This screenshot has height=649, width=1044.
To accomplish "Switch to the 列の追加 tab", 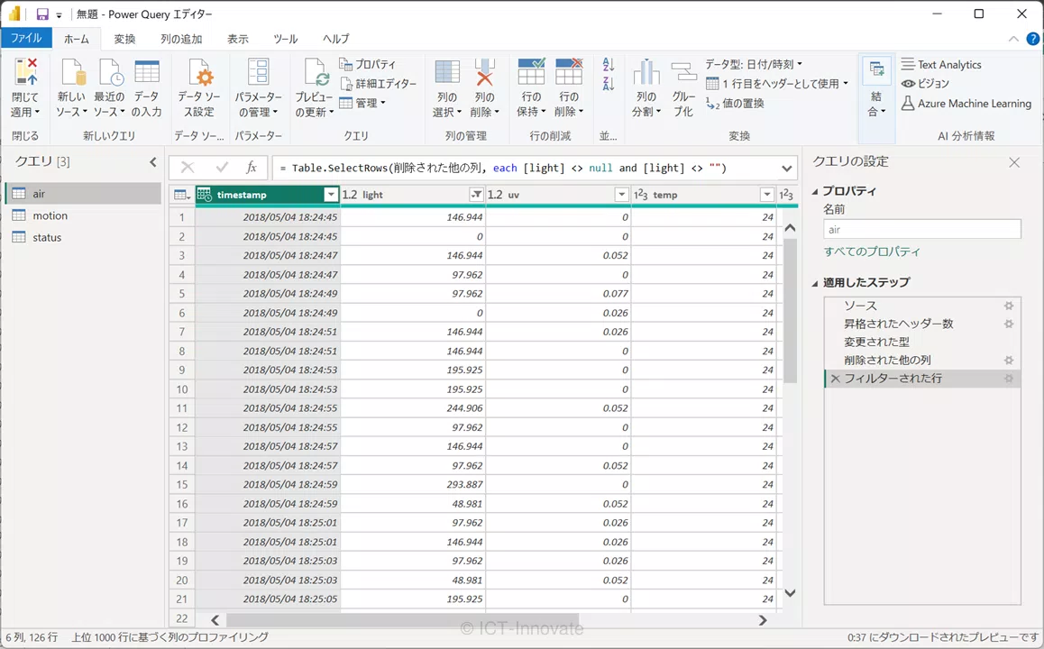I will (181, 39).
